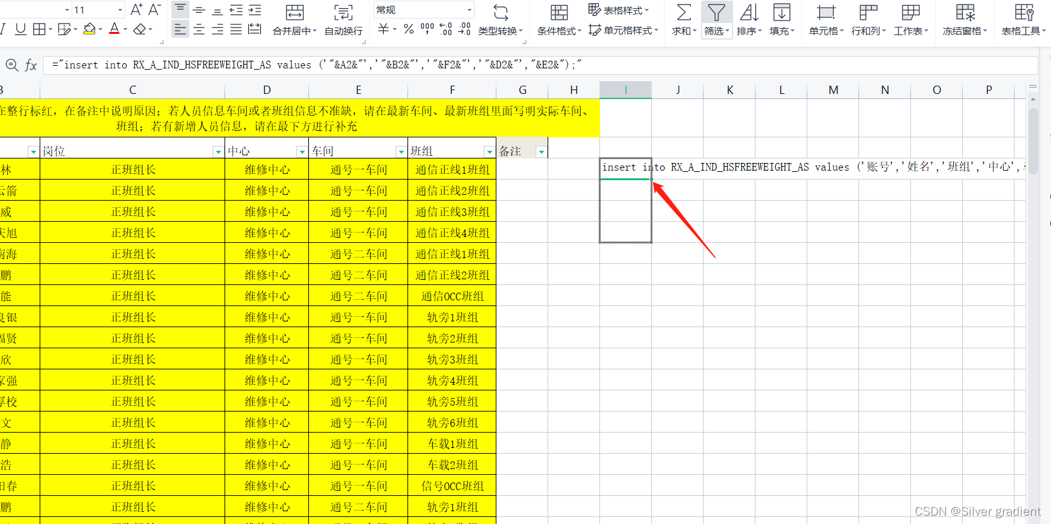Click the zoom magnifier beside fx
This screenshot has width=1051, height=524.
(x=12, y=65)
